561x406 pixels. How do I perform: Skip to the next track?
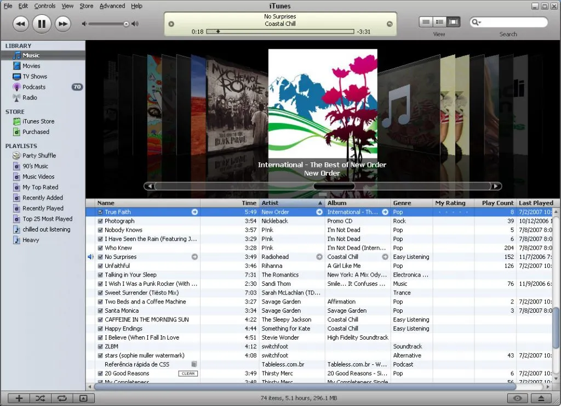63,24
